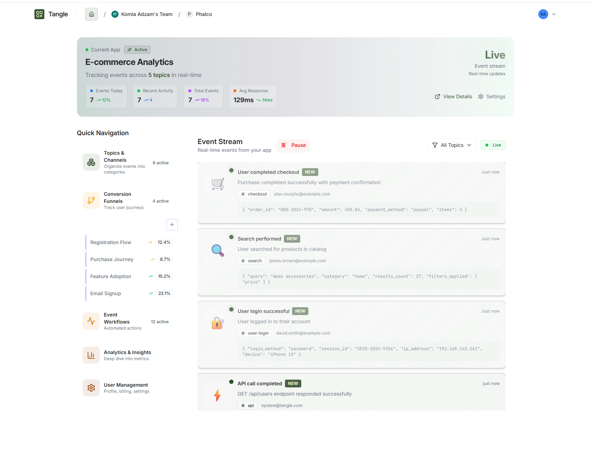Pause the event stream
The image size is (594, 452).
[x=293, y=145]
